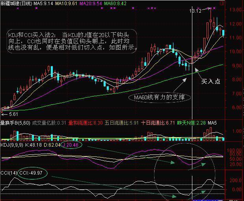This screenshot has width=244, height=201.
Task: Click the 10.00 price axis value
Action: coord(235,51)
